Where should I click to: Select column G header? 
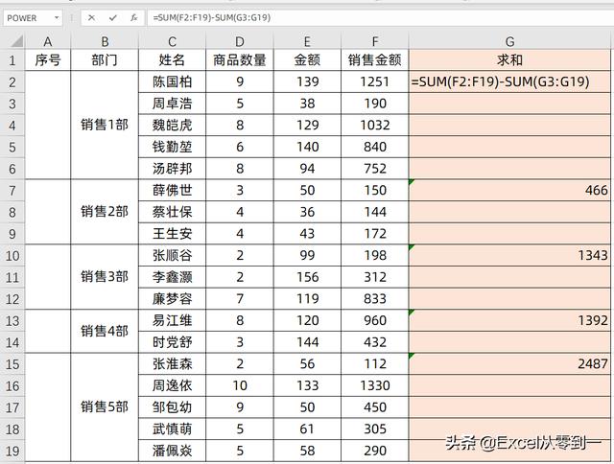(510, 40)
